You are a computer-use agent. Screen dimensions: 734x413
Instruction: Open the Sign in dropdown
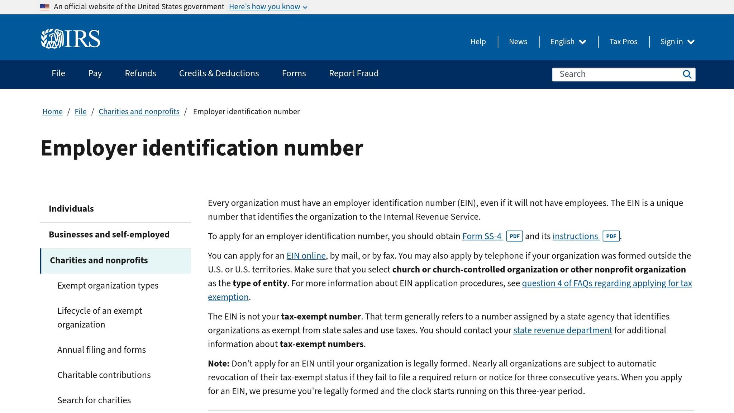click(x=677, y=42)
